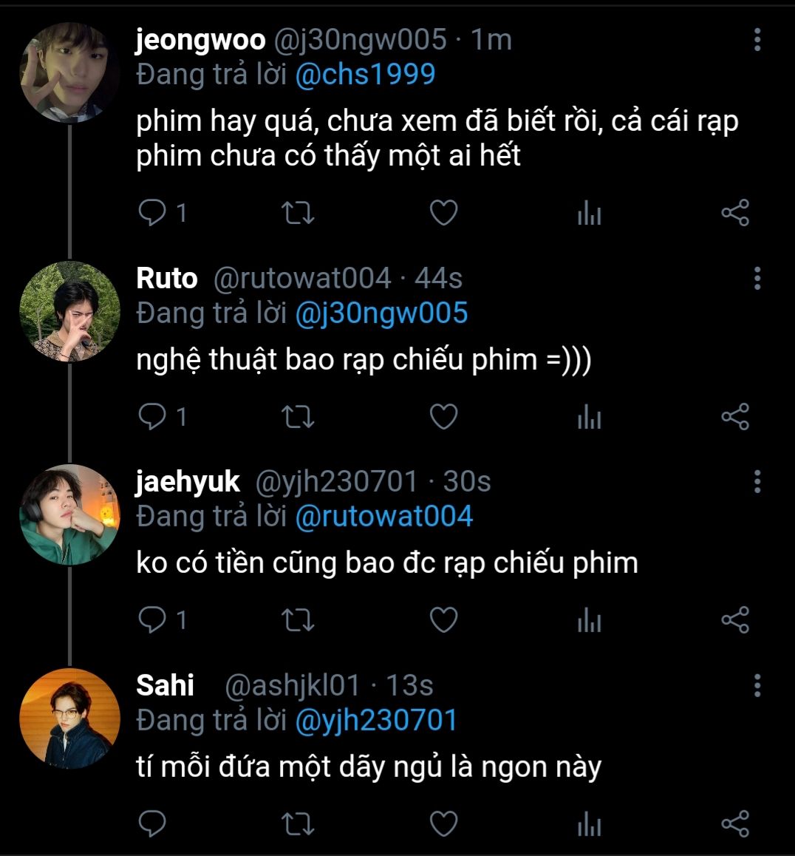Expand more options on Sahi's tweet
The image size is (795, 856).
(x=757, y=685)
